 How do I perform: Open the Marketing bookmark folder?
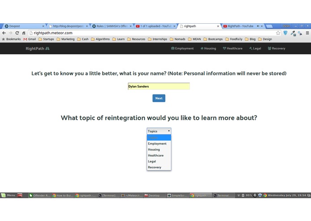(x=66, y=39)
